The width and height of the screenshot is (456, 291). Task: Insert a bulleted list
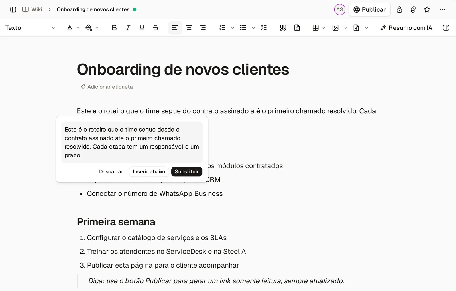tap(243, 28)
